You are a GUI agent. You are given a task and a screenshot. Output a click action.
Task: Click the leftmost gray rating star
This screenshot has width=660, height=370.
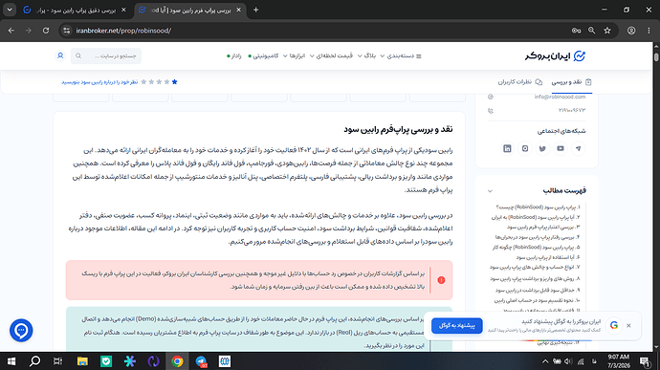[143, 81]
